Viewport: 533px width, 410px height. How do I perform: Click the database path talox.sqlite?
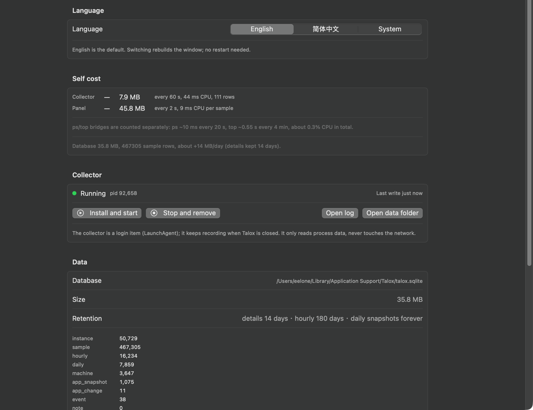(x=349, y=281)
